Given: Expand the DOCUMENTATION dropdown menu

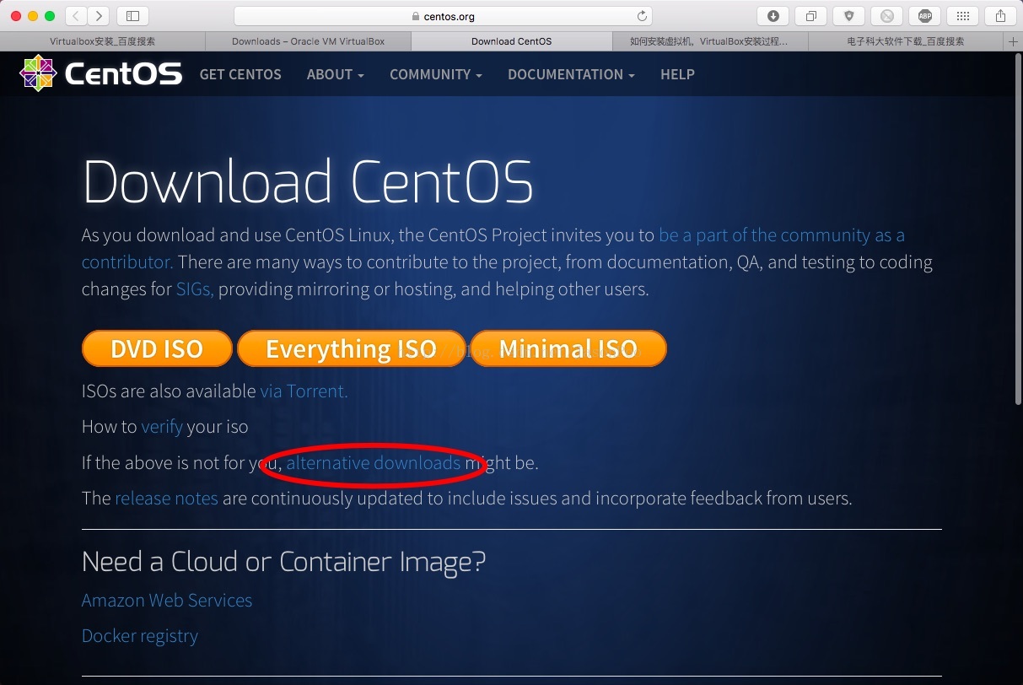Looking at the screenshot, I should point(571,74).
